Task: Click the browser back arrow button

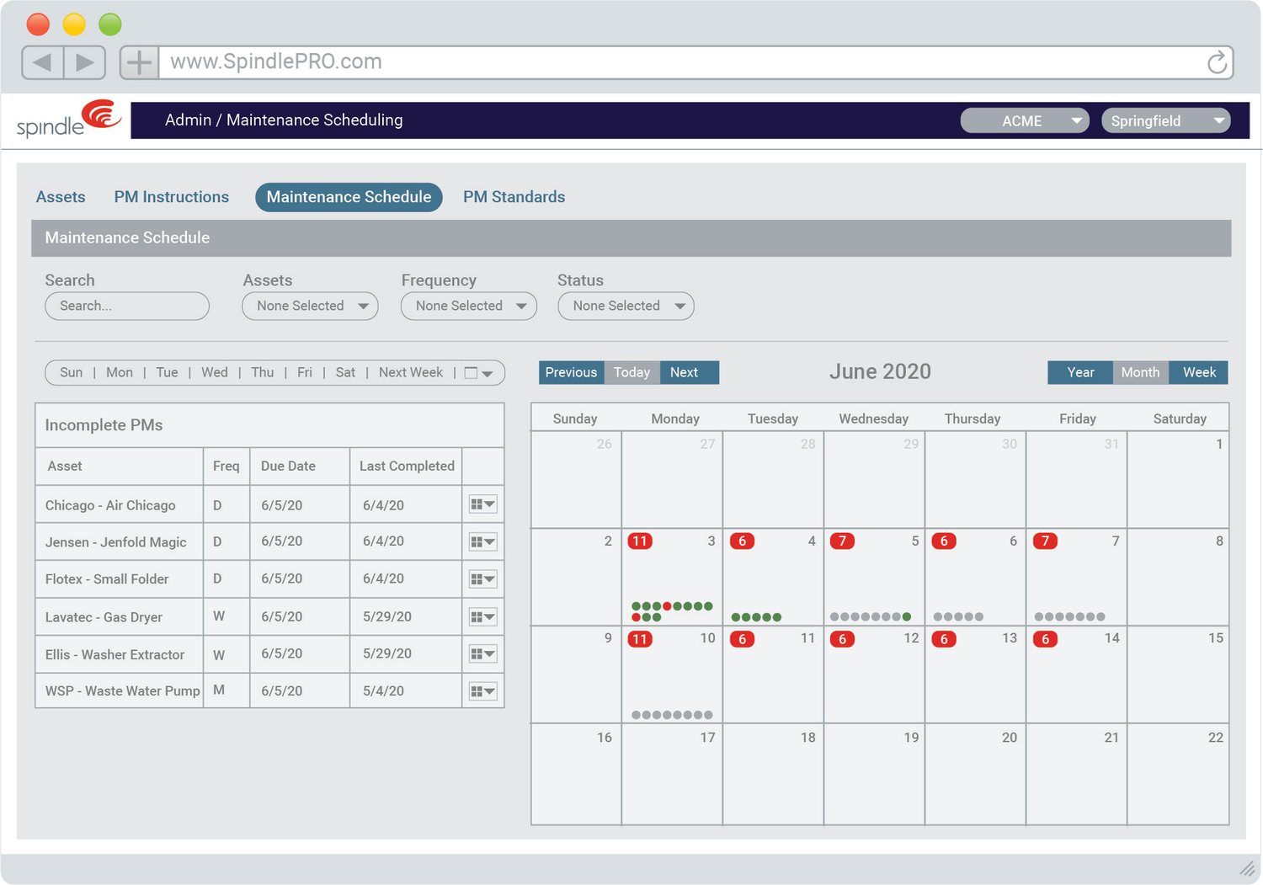Action: coord(42,62)
